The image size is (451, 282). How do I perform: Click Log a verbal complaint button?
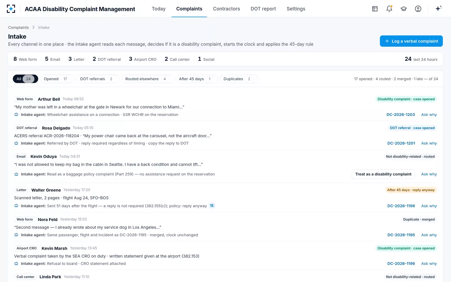pos(411,41)
